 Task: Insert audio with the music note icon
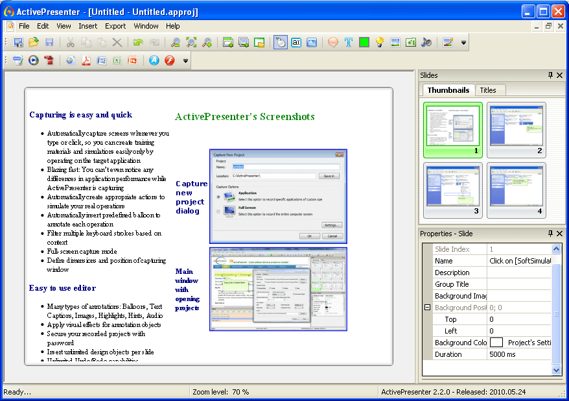click(x=426, y=42)
